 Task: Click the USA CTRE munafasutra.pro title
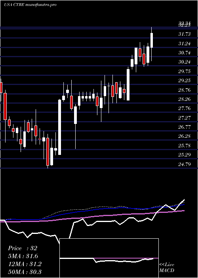(x=30, y=5)
